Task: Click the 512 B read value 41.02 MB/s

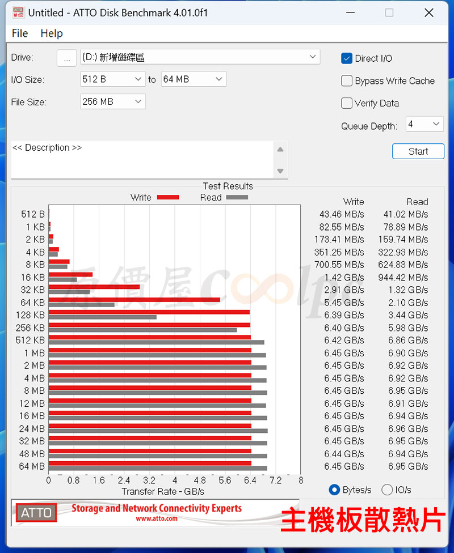Action: [x=406, y=214]
